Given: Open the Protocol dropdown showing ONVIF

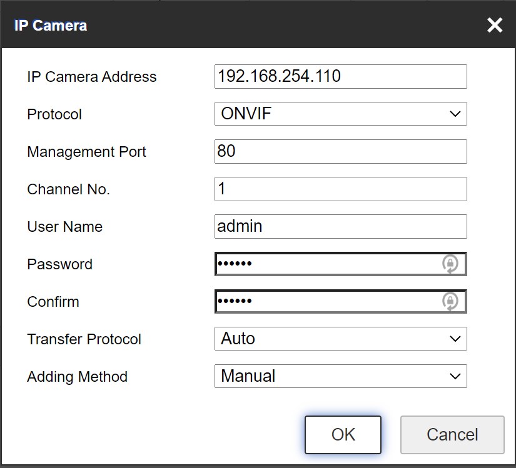Looking at the screenshot, I should coord(340,114).
